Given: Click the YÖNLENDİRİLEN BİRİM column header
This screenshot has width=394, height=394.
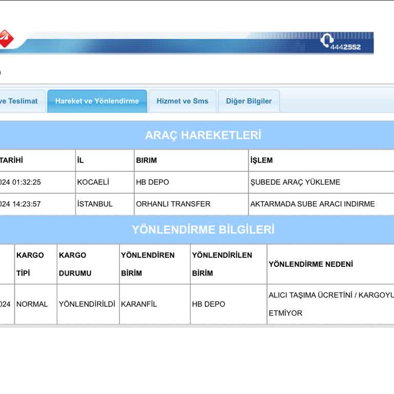Looking at the screenshot, I should coord(229,264).
